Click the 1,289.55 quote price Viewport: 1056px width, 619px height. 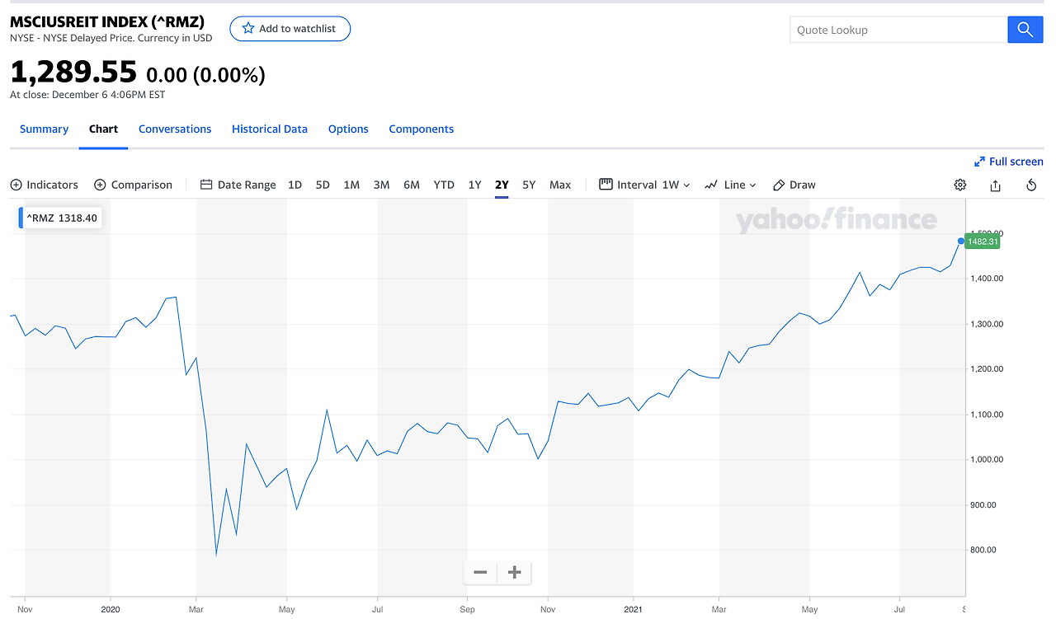click(73, 73)
